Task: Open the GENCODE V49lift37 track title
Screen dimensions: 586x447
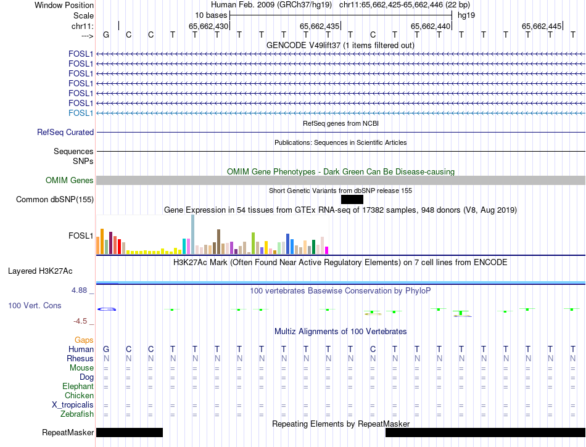Action: coord(340,45)
